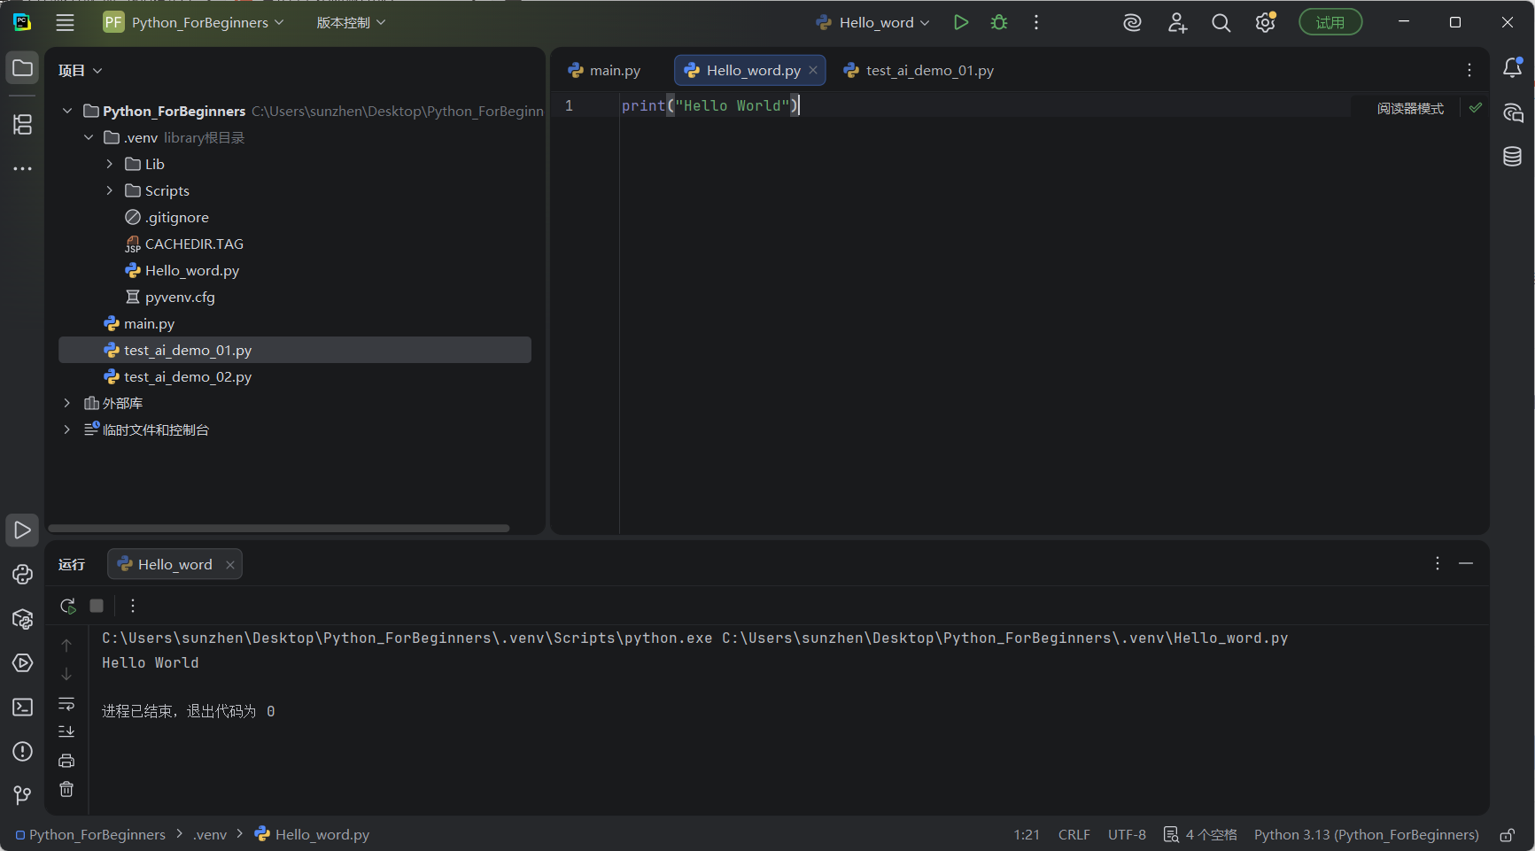Open AI Chat tool window icon
This screenshot has width=1535, height=851.
point(1513,112)
